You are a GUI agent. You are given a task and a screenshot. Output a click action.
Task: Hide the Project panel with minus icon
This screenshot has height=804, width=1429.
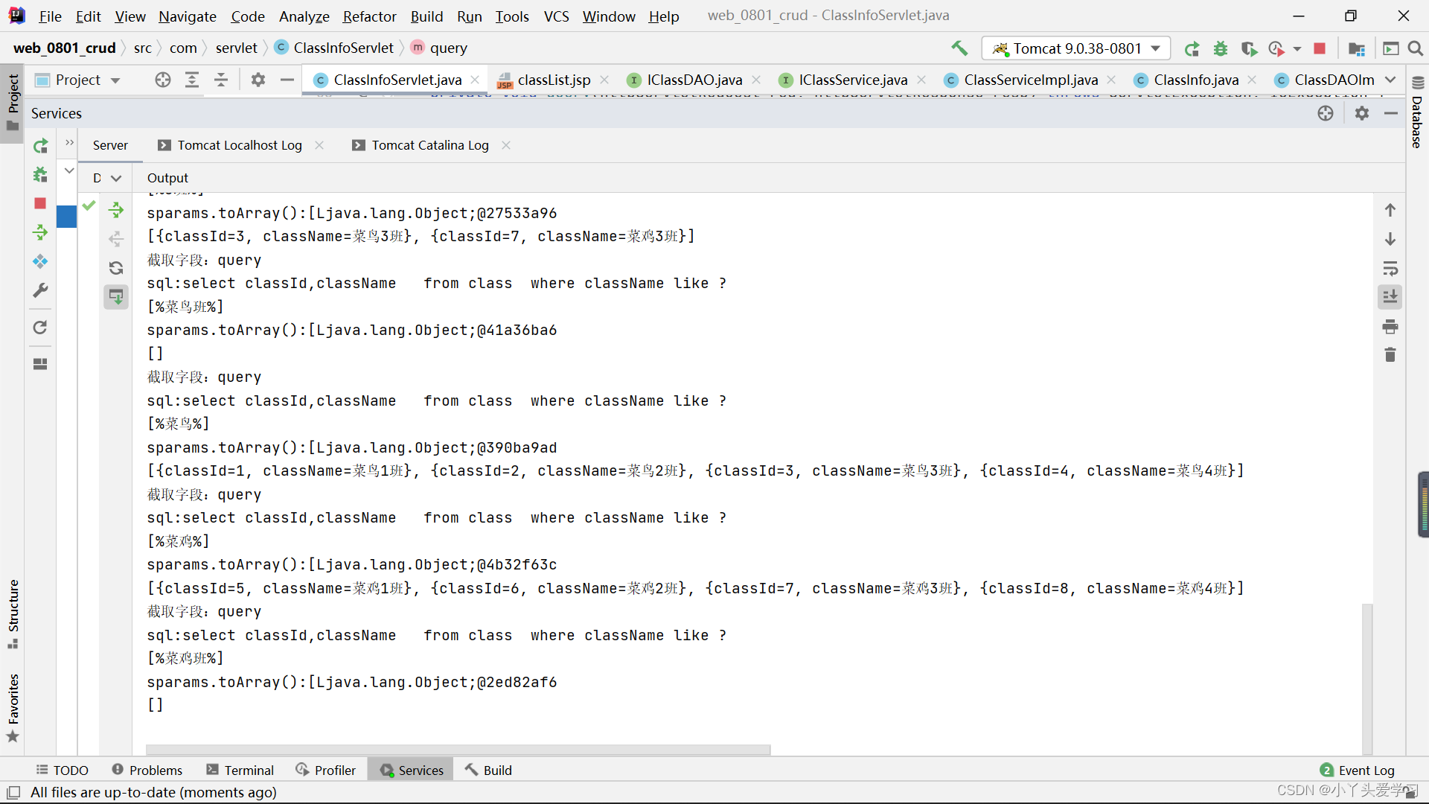pos(287,80)
